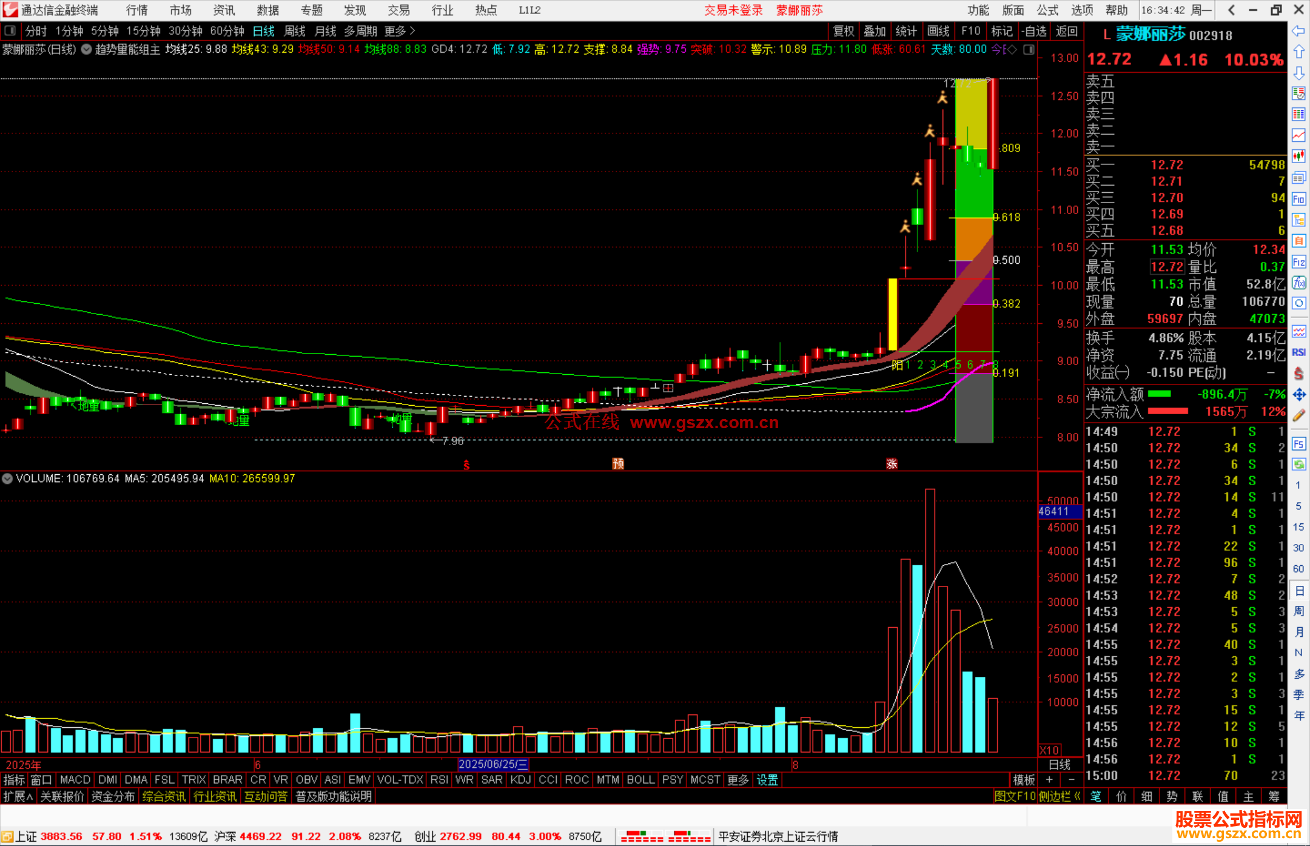The height and width of the screenshot is (846, 1310).
Task: Click the plus zoom-in button near 模板
Action: 1049,780
